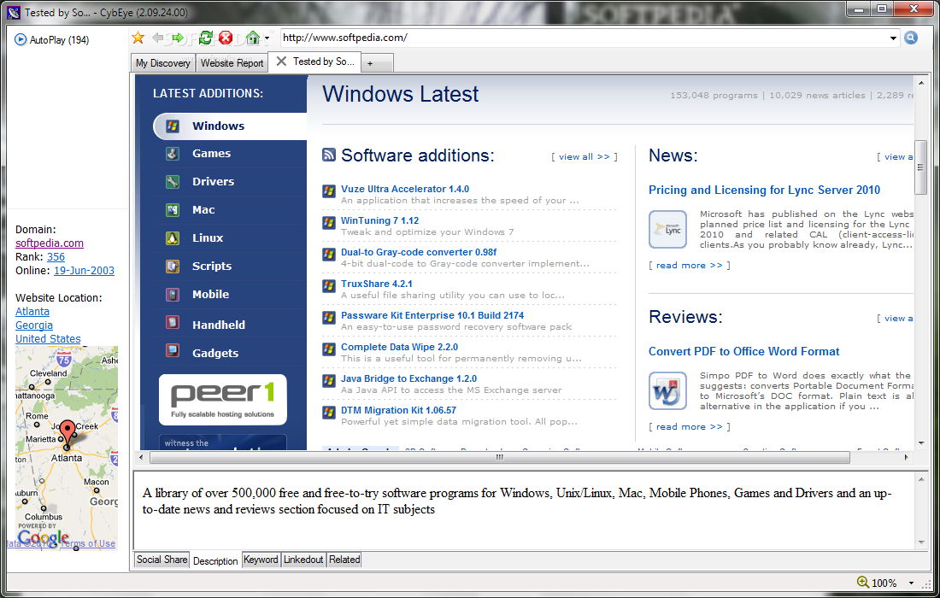Open Convert PDF to Office Word Format review

pyautogui.click(x=744, y=352)
